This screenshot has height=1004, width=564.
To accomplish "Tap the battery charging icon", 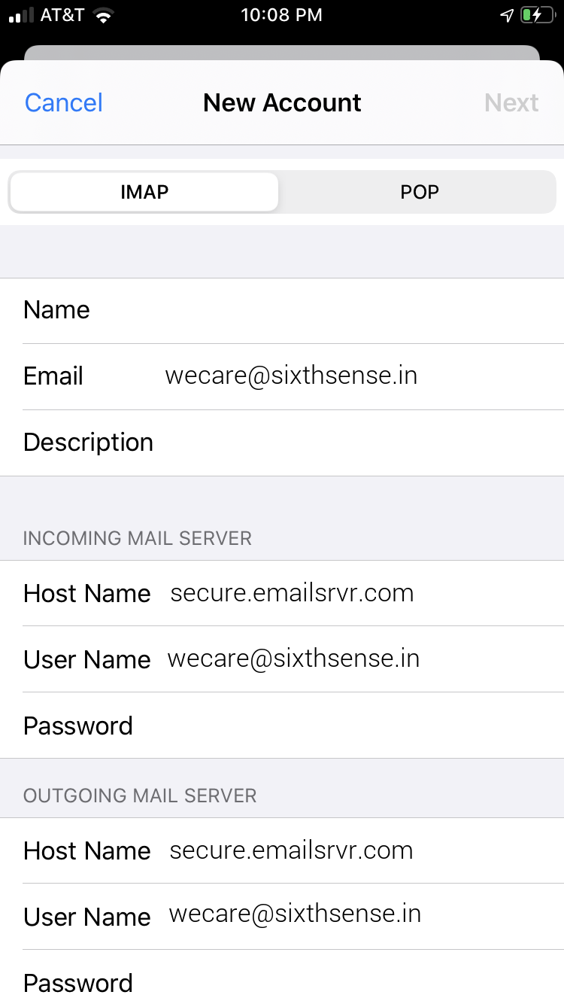I will tap(537, 16).
